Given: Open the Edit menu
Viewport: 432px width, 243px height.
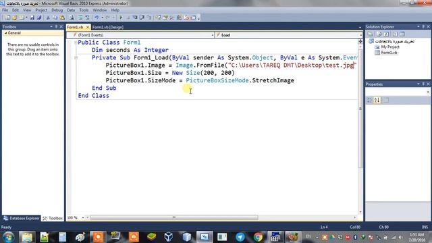Looking at the screenshot, I should (16, 10).
